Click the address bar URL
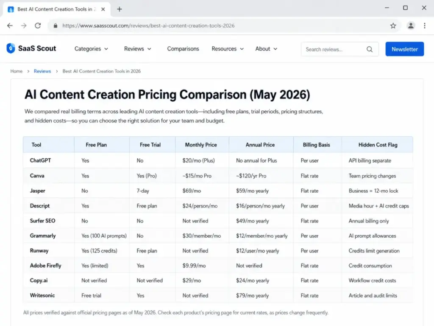 [x=148, y=26]
